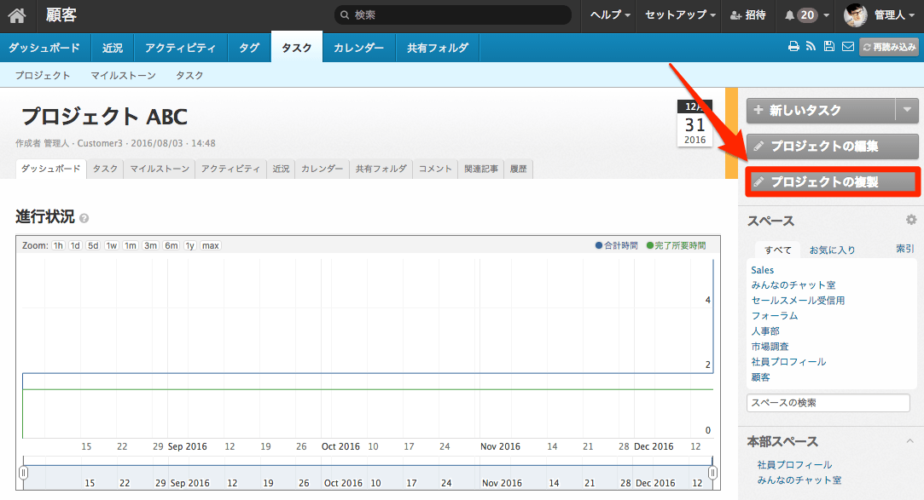The height and width of the screenshot is (500, 924).
Task: Open タスク in the sub-navigation bar
Action: pos(189,75)
